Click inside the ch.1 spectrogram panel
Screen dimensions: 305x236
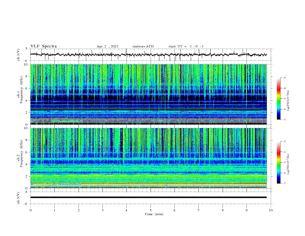coord(148,94)
